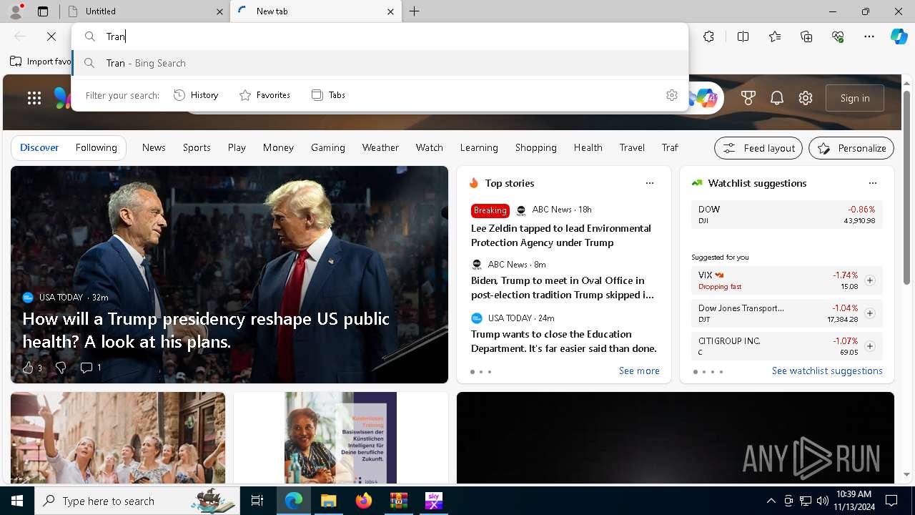Viewport: 915px width, 515px height.
Task: Open MSN page settings gear
Action: point(806,98)
